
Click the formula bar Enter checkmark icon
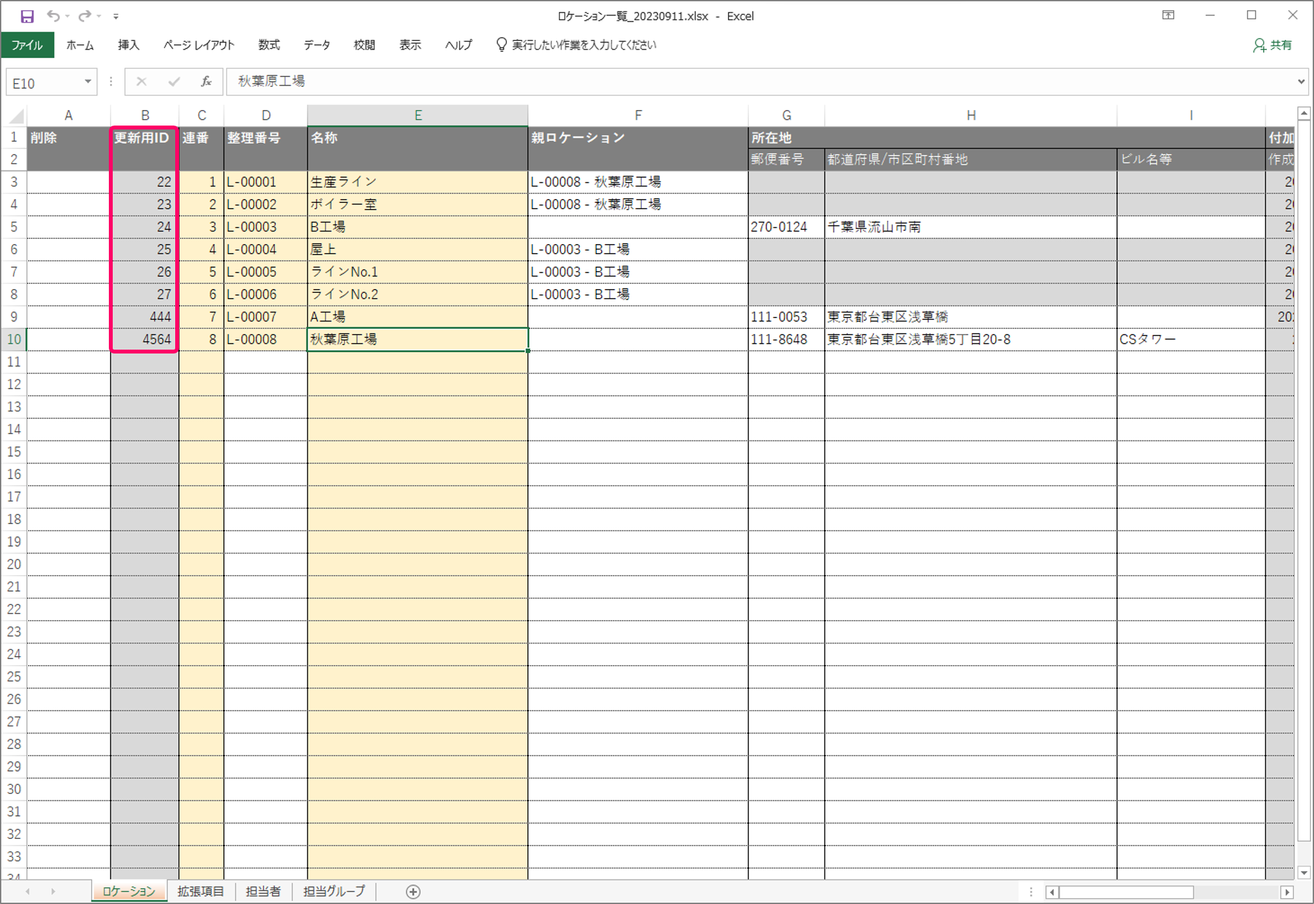coord(173,82)
